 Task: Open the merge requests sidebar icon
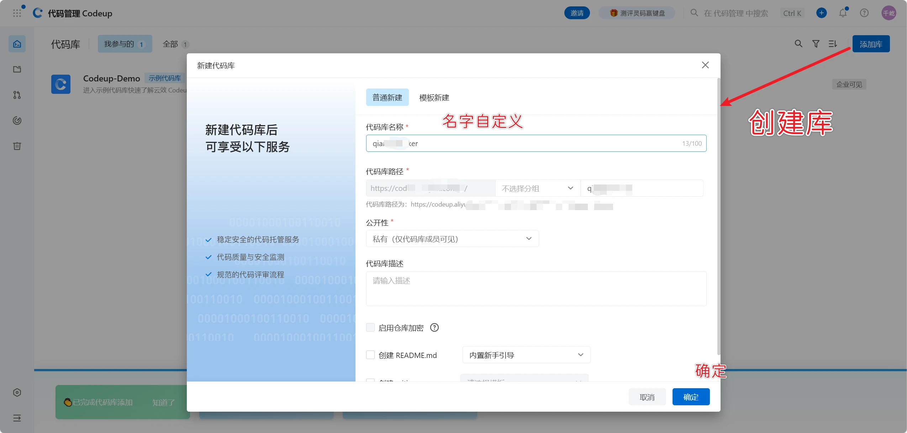click(x=17, y=95)
